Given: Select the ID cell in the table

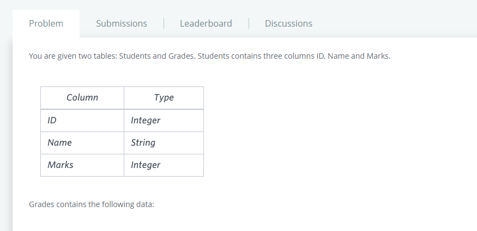Looking at the screenshot, I should click(x=52, y=120).
